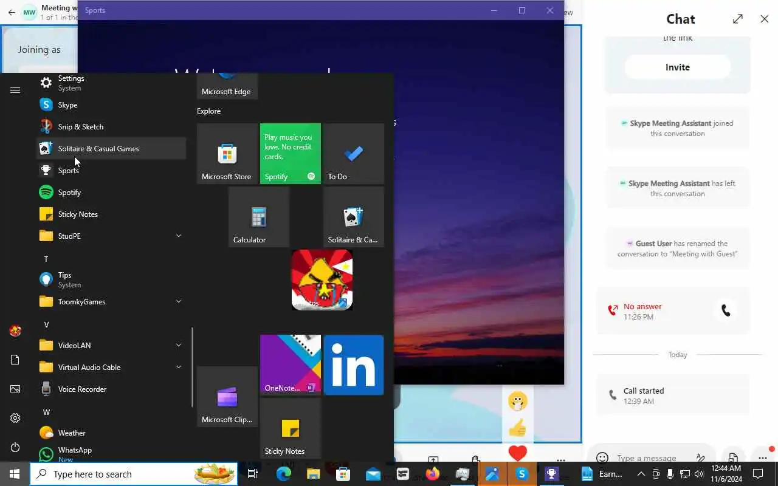Send the heart reaction
This screenshot has height=486, width=778.
tap(517, 453)
